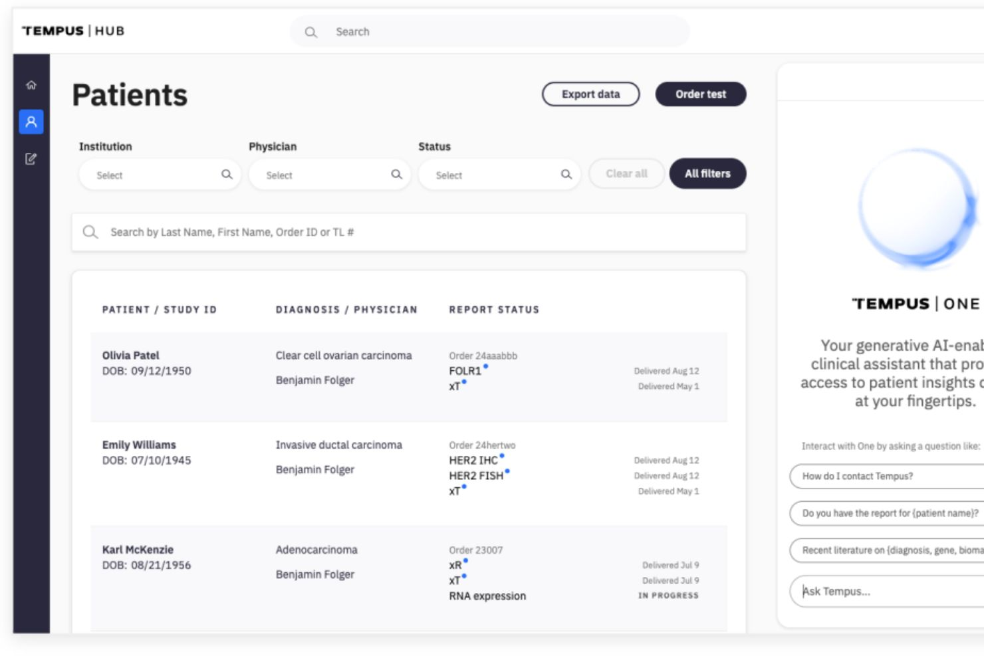Click the Clear all button

626,173
